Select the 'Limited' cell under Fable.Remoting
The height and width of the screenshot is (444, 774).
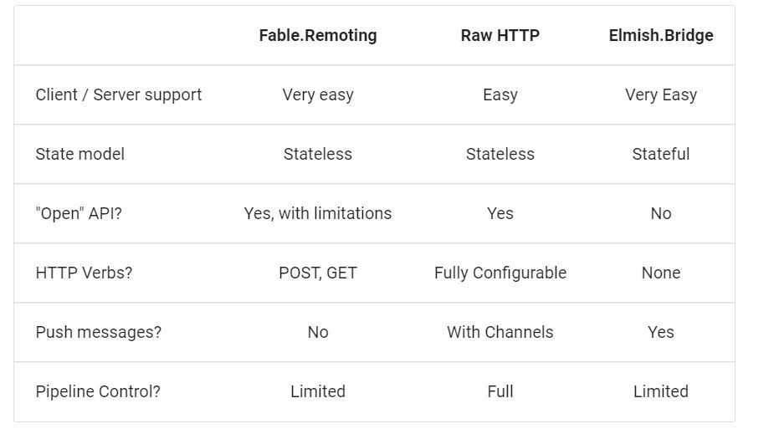[x=318, y=391]
